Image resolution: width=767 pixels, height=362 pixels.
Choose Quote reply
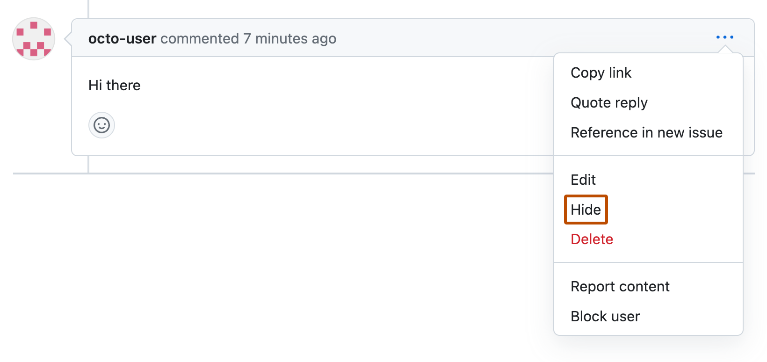coord(608,102)
